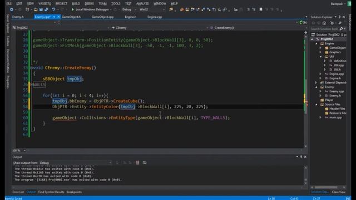Click the Undo arrow icon

(53, 9)
